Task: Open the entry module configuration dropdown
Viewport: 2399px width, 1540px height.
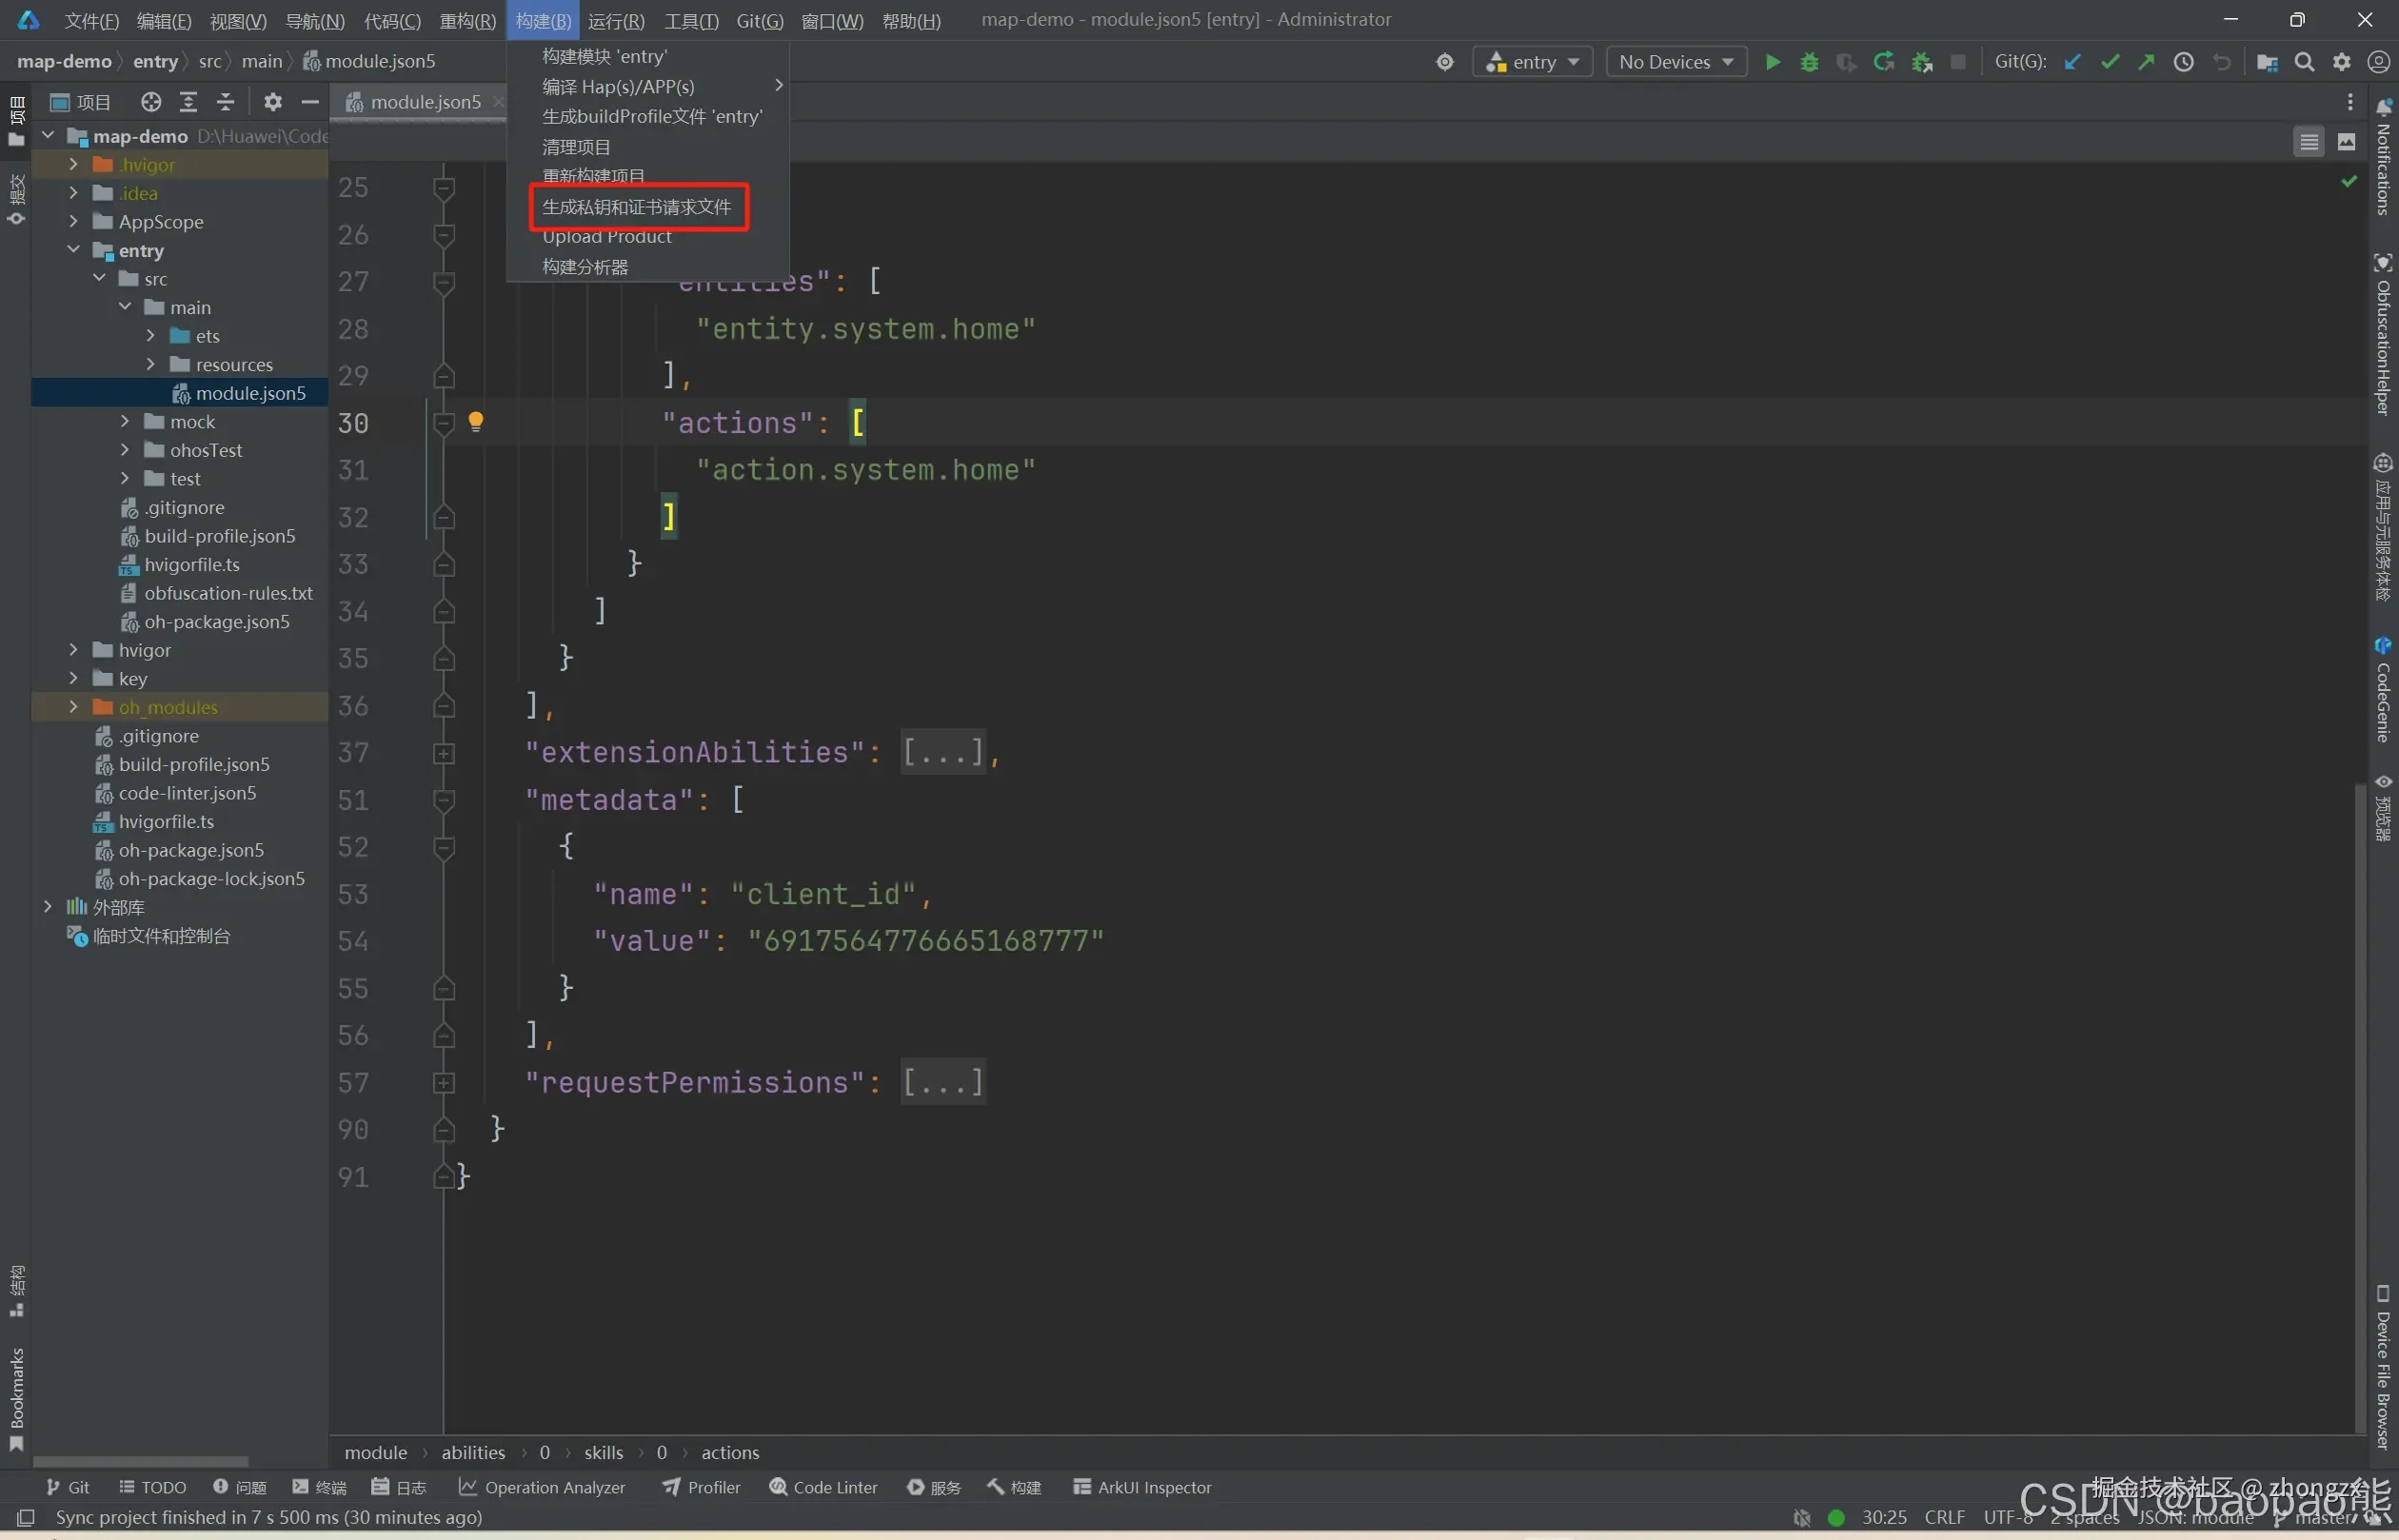Action: tap(1533, 62)
